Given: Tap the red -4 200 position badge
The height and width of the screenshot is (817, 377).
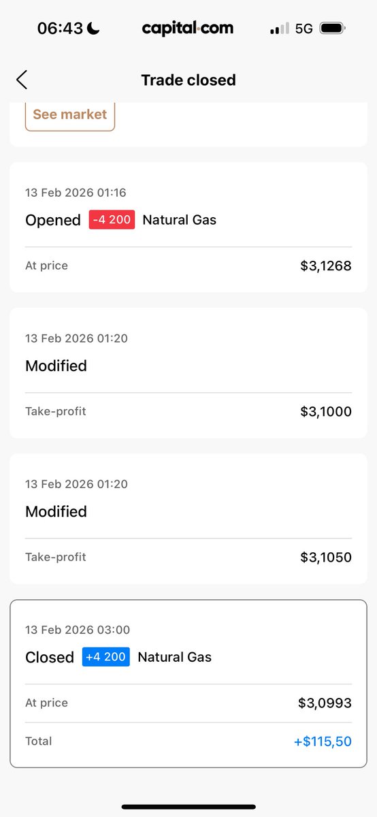Looking at the screenshot, I should point(112,220).
